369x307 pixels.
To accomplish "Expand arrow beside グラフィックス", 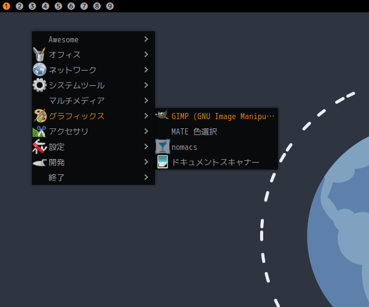I will point(146,116).
